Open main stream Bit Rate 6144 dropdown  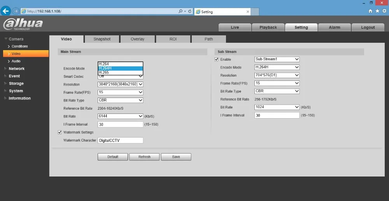(121, 116)
